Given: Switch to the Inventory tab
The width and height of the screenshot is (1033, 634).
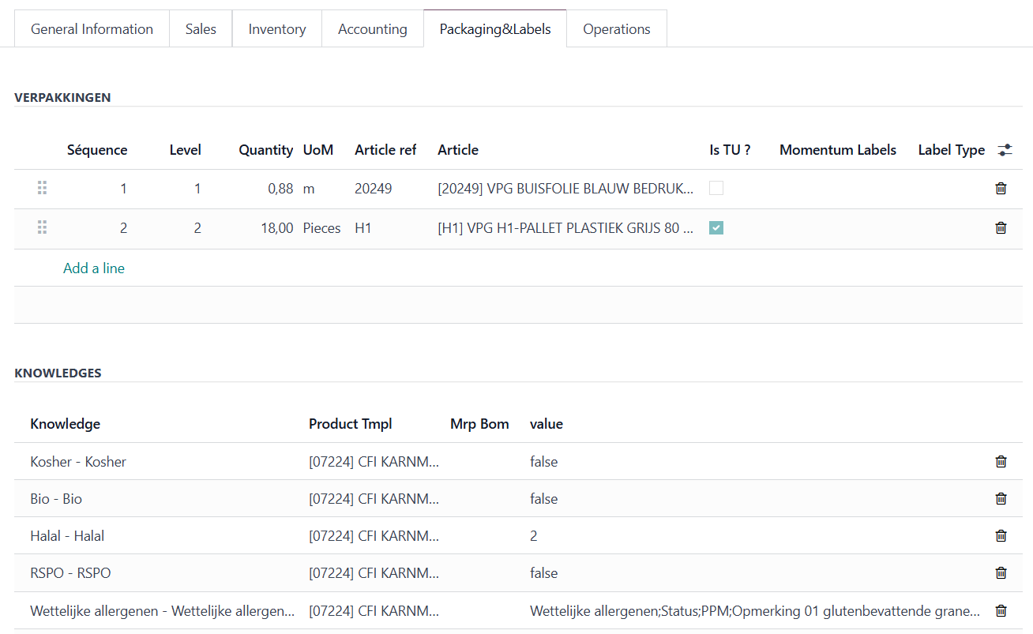Looking at the screenshot, I should [x=276, y=29].
